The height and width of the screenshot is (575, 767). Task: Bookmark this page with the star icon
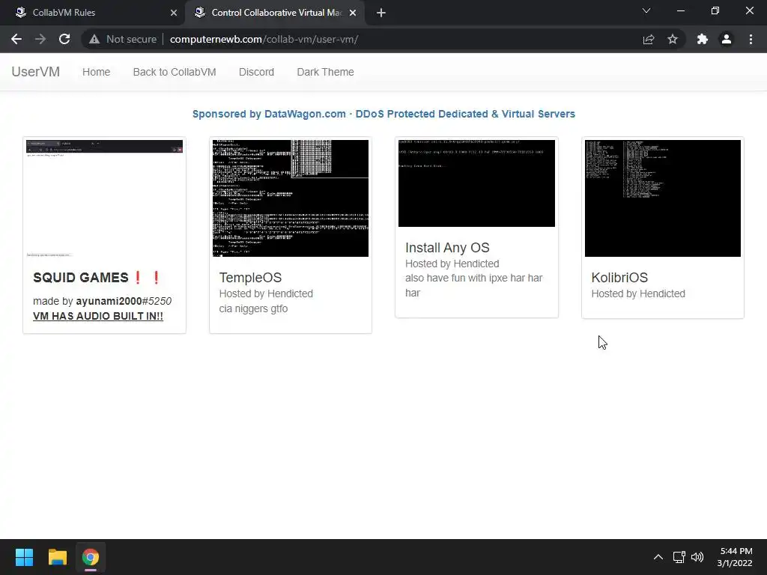pyautogui.click(x=673, y=39)
